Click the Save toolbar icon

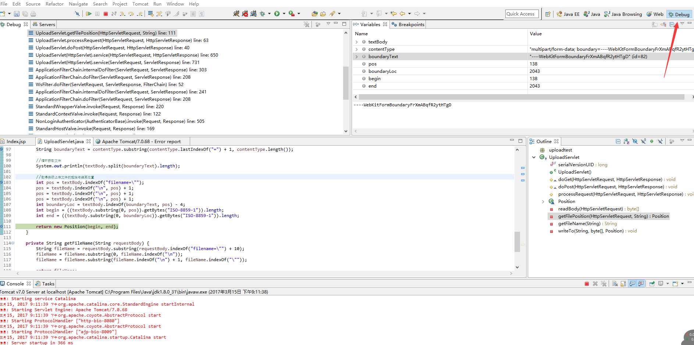[17, 14]
